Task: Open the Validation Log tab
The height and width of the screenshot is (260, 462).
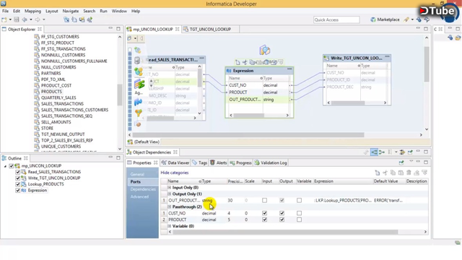Action: [271, 162]
